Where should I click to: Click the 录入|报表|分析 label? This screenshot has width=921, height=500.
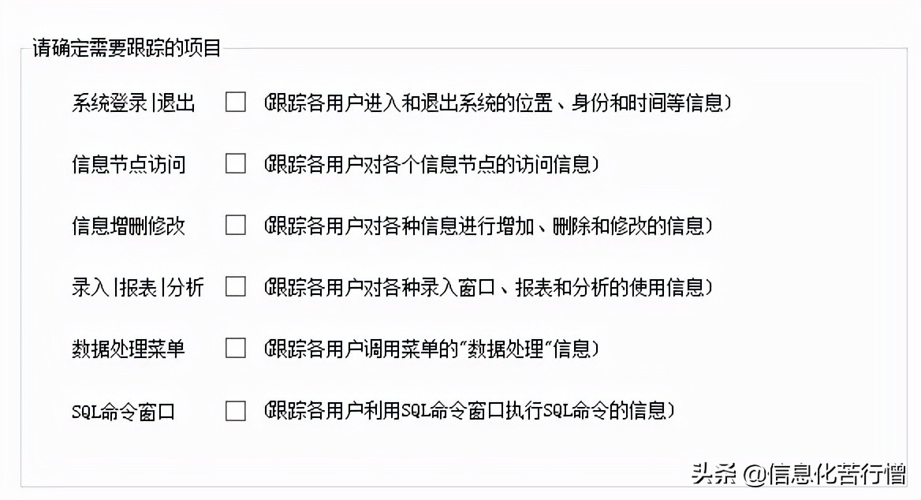point(137,287)
